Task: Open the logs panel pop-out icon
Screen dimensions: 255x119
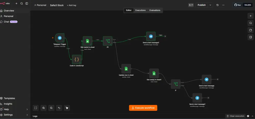Action: (248, 116)
